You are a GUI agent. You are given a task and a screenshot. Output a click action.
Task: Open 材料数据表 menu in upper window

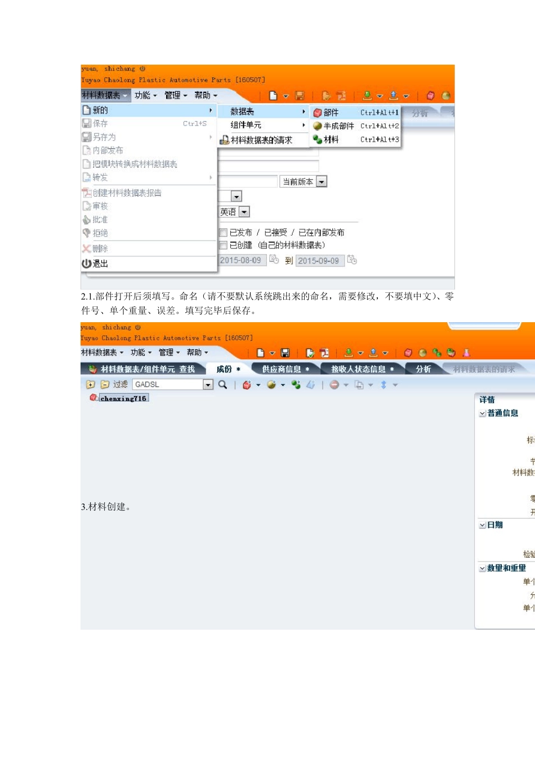point(105,96)
